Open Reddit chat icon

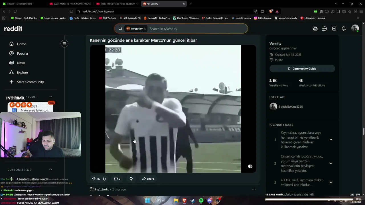click(325, 29)
